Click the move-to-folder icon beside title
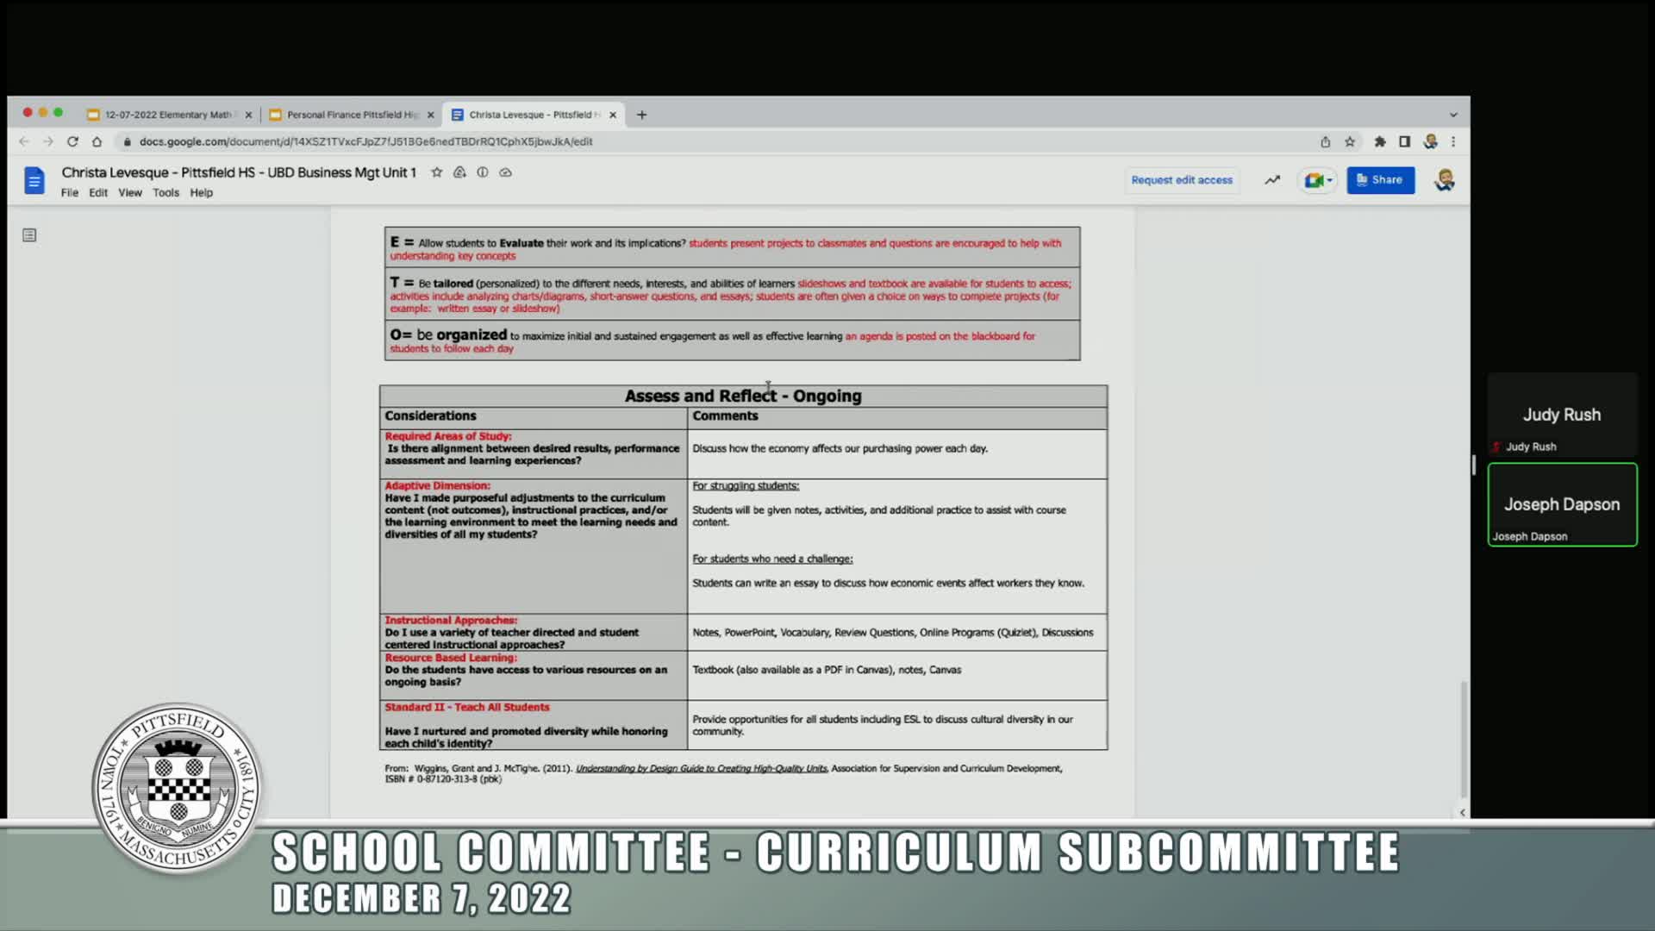The width and height of the screenshot is (1655, 931). point(459,172)
